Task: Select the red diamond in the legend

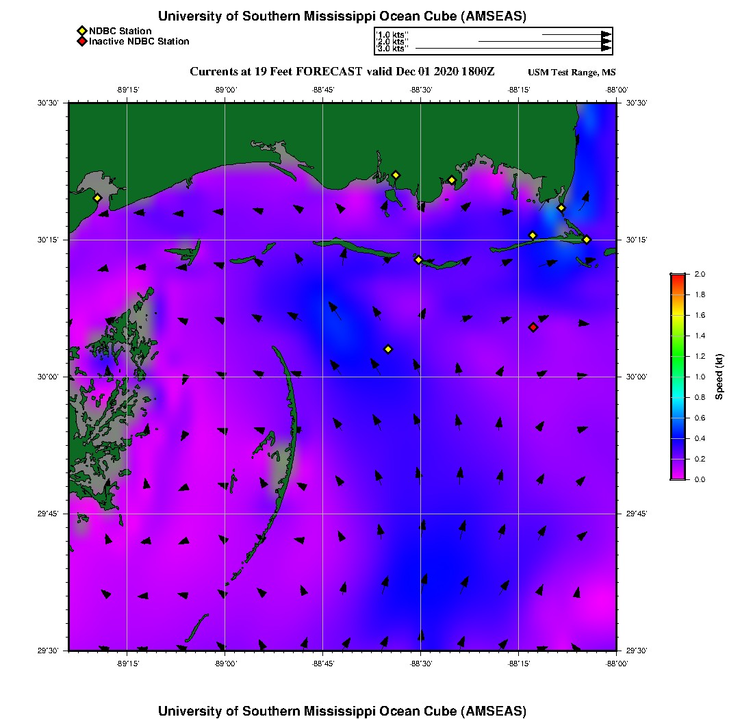Action: [81, 42]
